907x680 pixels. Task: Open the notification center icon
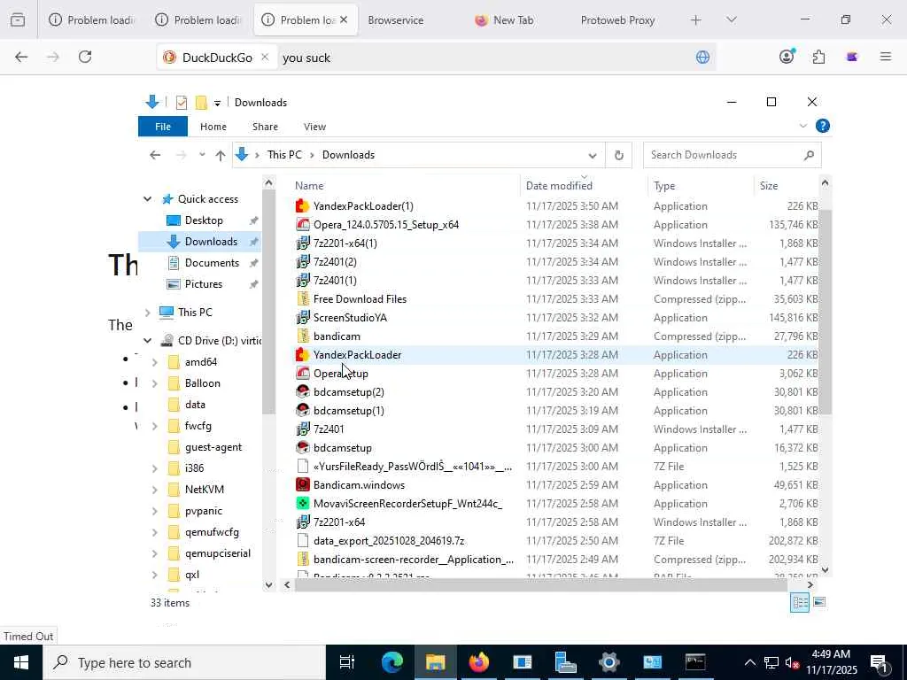click(x=879, y=662)
